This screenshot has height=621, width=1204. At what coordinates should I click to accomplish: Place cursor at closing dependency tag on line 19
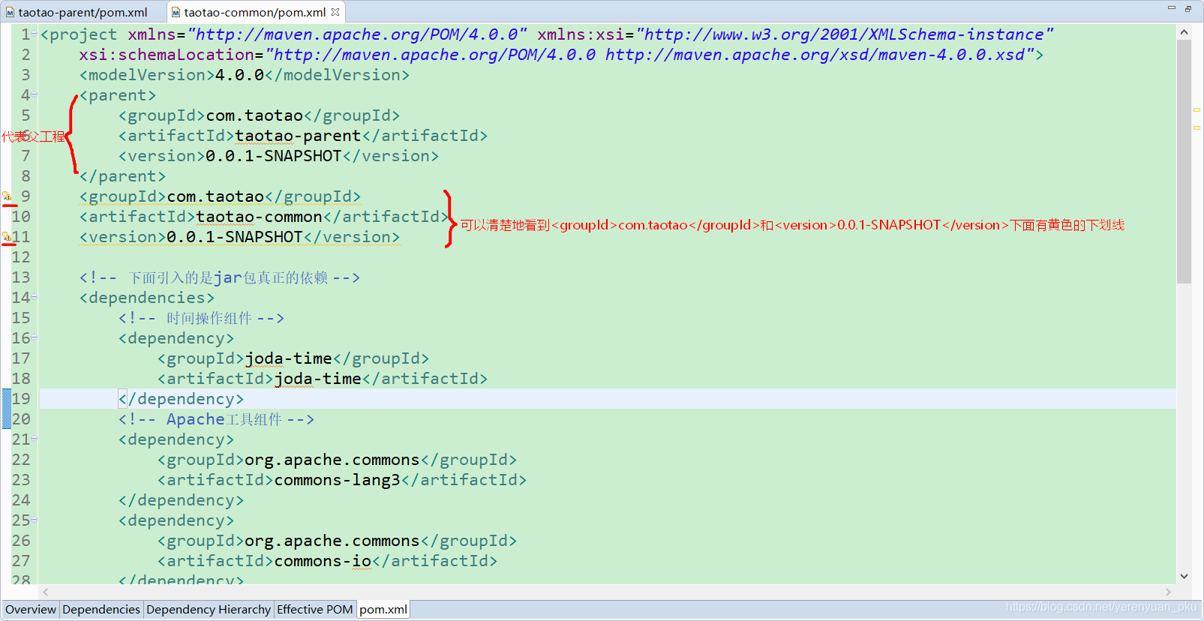click(181, 399)
